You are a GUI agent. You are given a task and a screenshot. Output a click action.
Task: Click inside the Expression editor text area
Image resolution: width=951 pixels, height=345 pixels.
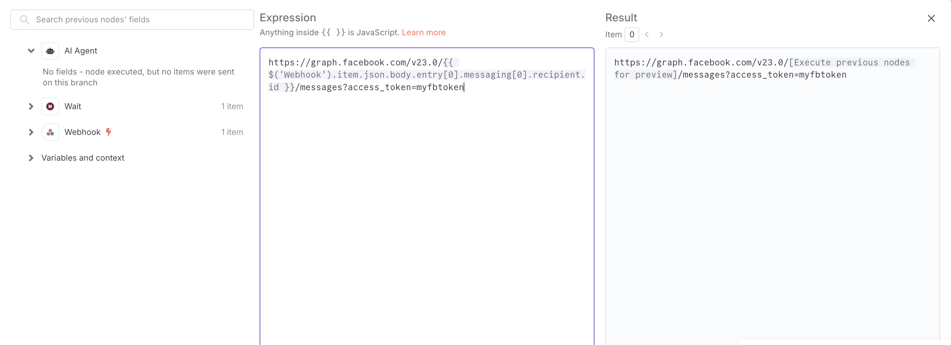click(427, 196)
